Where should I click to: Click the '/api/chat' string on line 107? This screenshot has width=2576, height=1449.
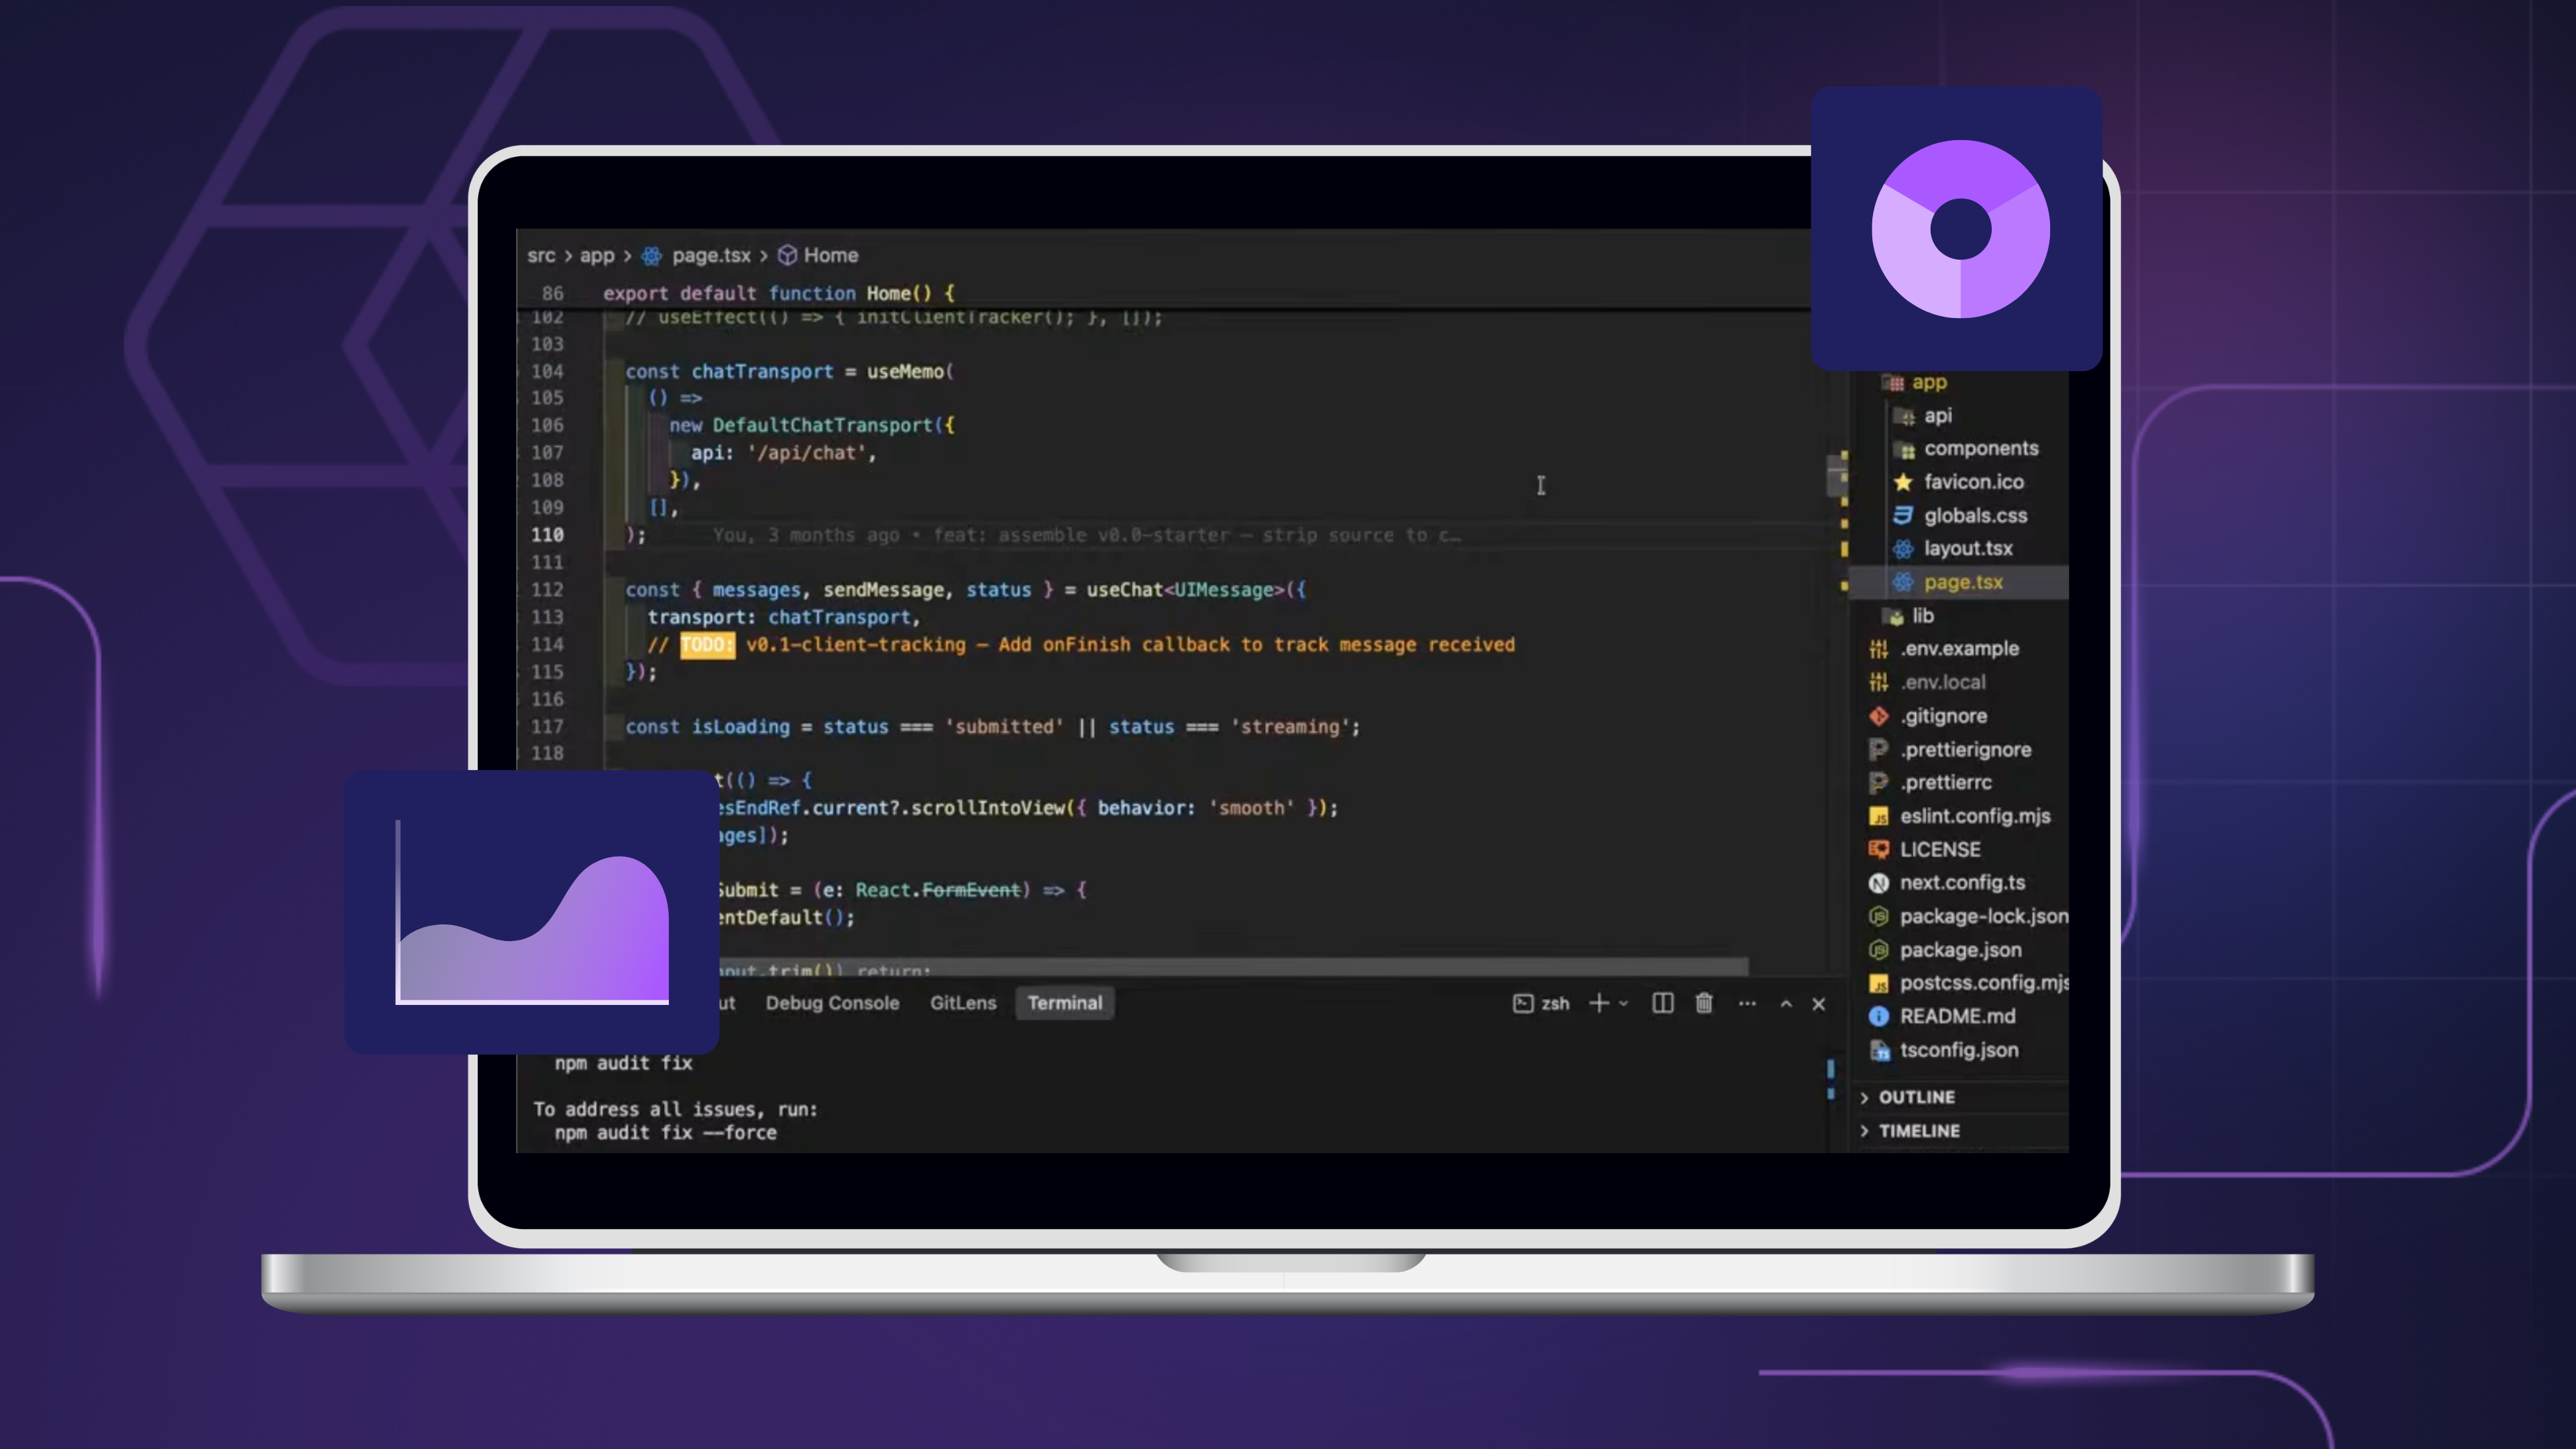(807, 453)
